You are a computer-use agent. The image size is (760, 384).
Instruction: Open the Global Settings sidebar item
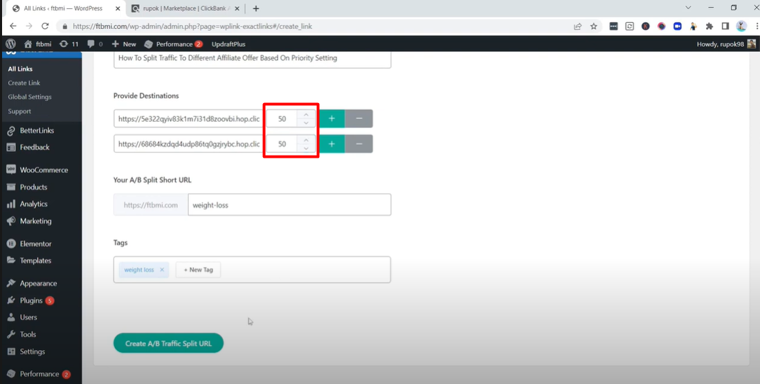30,97
